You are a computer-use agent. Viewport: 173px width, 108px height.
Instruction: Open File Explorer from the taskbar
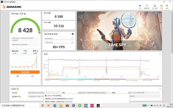pos(61,106)
